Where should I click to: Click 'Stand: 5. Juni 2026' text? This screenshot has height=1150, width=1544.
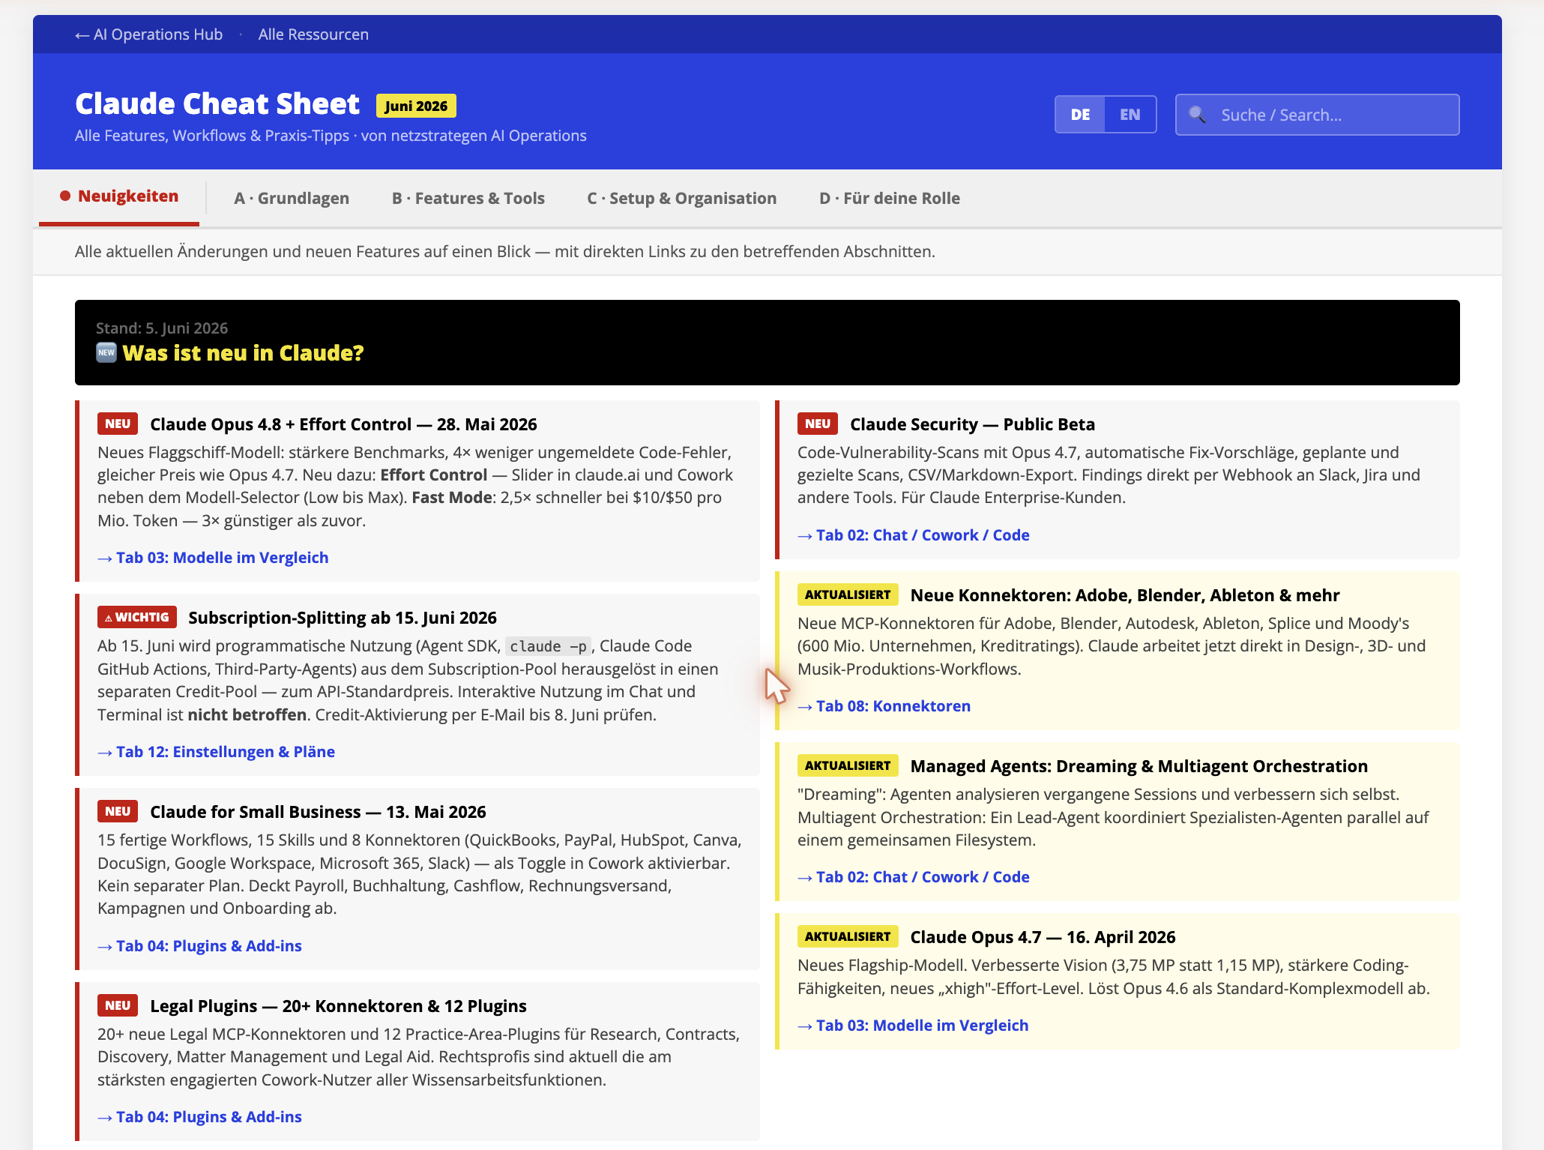[x=162, y=328]
